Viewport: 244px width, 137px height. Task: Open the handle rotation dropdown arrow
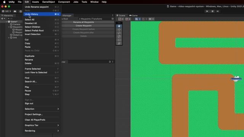tap(130, 19)
